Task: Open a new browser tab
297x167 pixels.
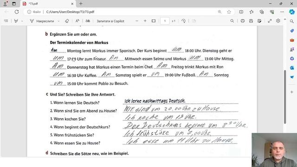Action: click(81, 4)
